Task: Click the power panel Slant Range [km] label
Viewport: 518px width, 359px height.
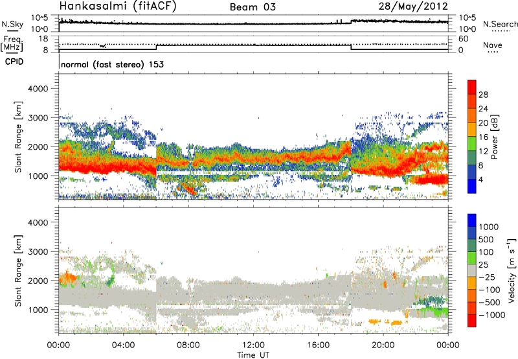Action: pyautogui.click(x=18, y=137)
